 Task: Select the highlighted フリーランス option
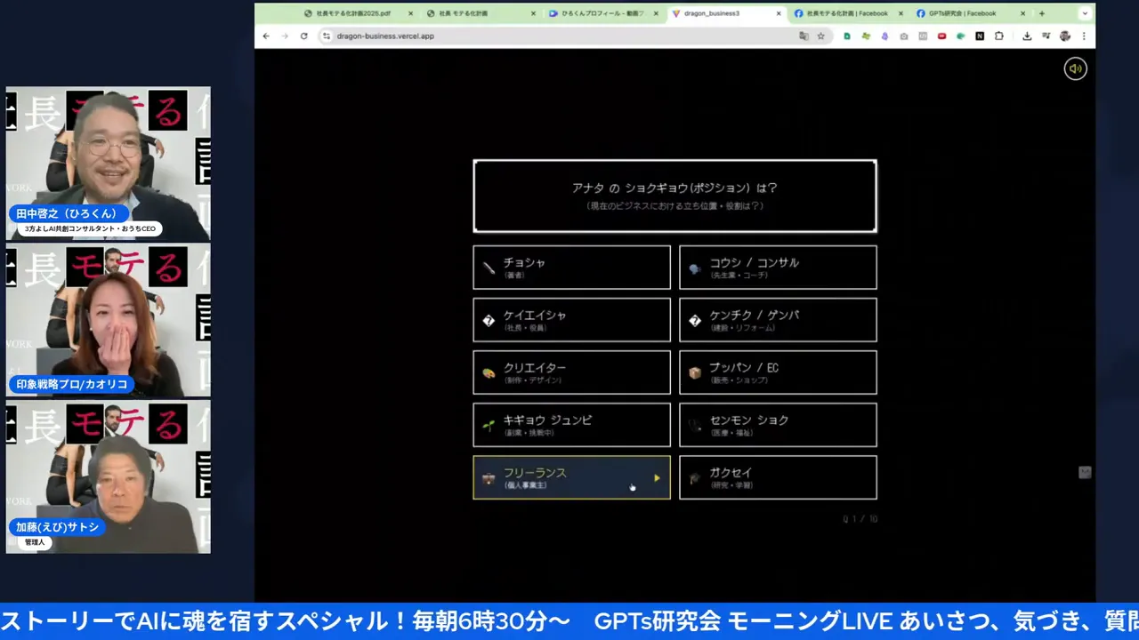pyautogui.click(x=570, y=477)
